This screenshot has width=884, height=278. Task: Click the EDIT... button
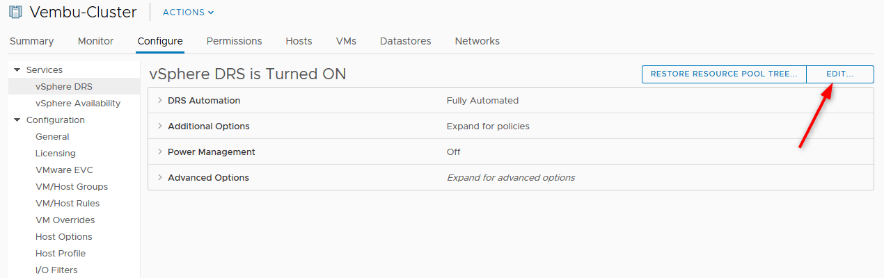(839, 74)
